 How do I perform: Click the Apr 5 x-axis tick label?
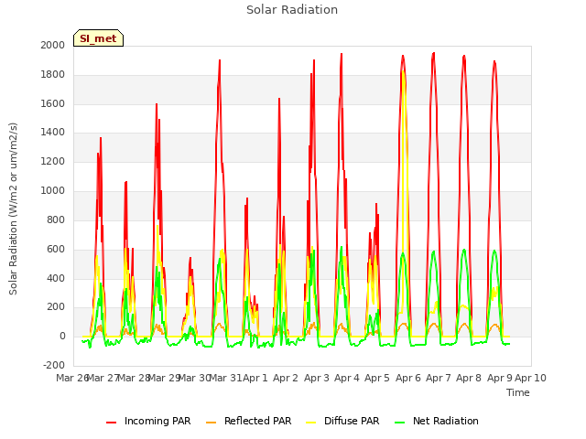tap(377, 378)
